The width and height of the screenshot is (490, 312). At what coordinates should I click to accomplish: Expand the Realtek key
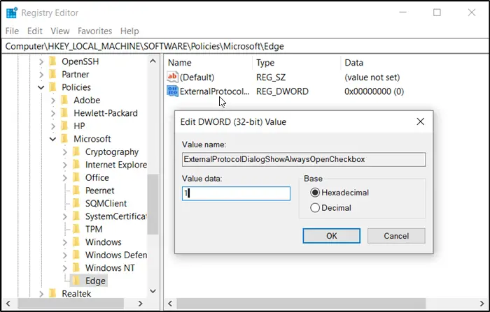click(41, 294)
